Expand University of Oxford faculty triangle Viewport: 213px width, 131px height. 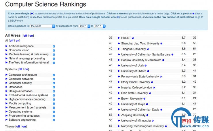coord(119,71)
